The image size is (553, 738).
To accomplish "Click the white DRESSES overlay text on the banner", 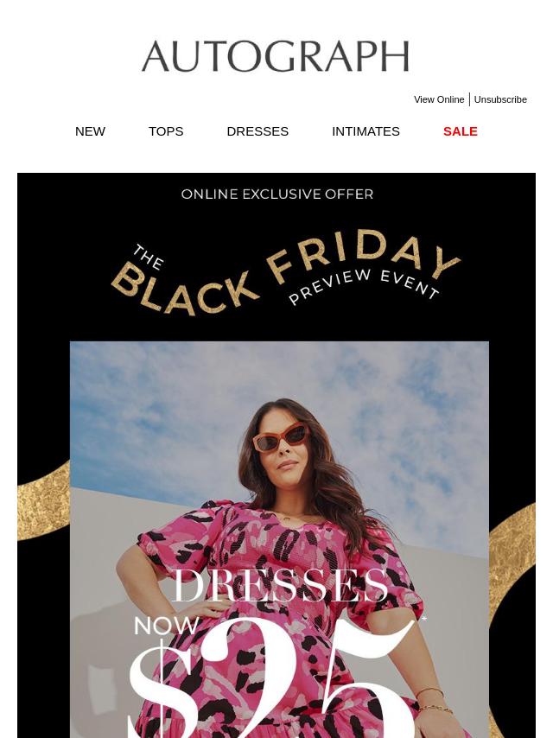I will tap(280, 586).
